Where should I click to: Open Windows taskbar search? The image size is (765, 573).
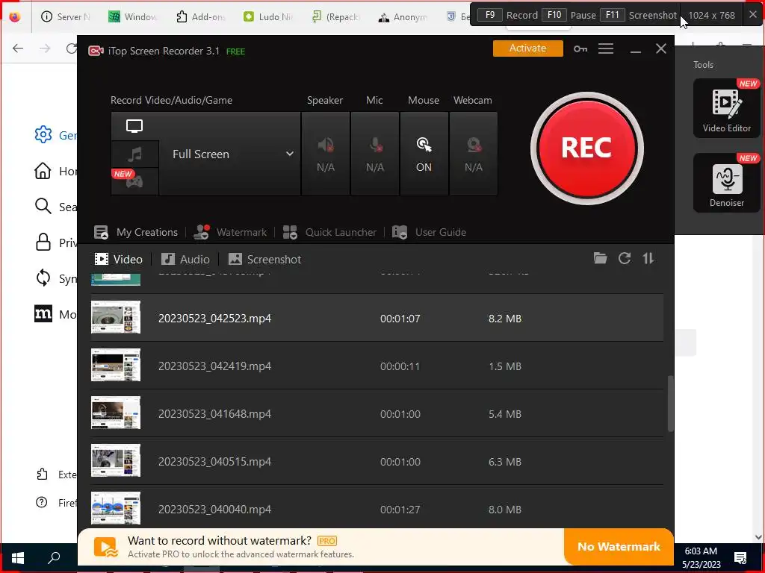click(x=54, y=558)
